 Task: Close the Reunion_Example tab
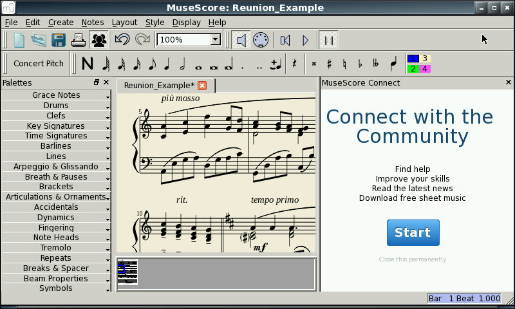coord(202,86)
